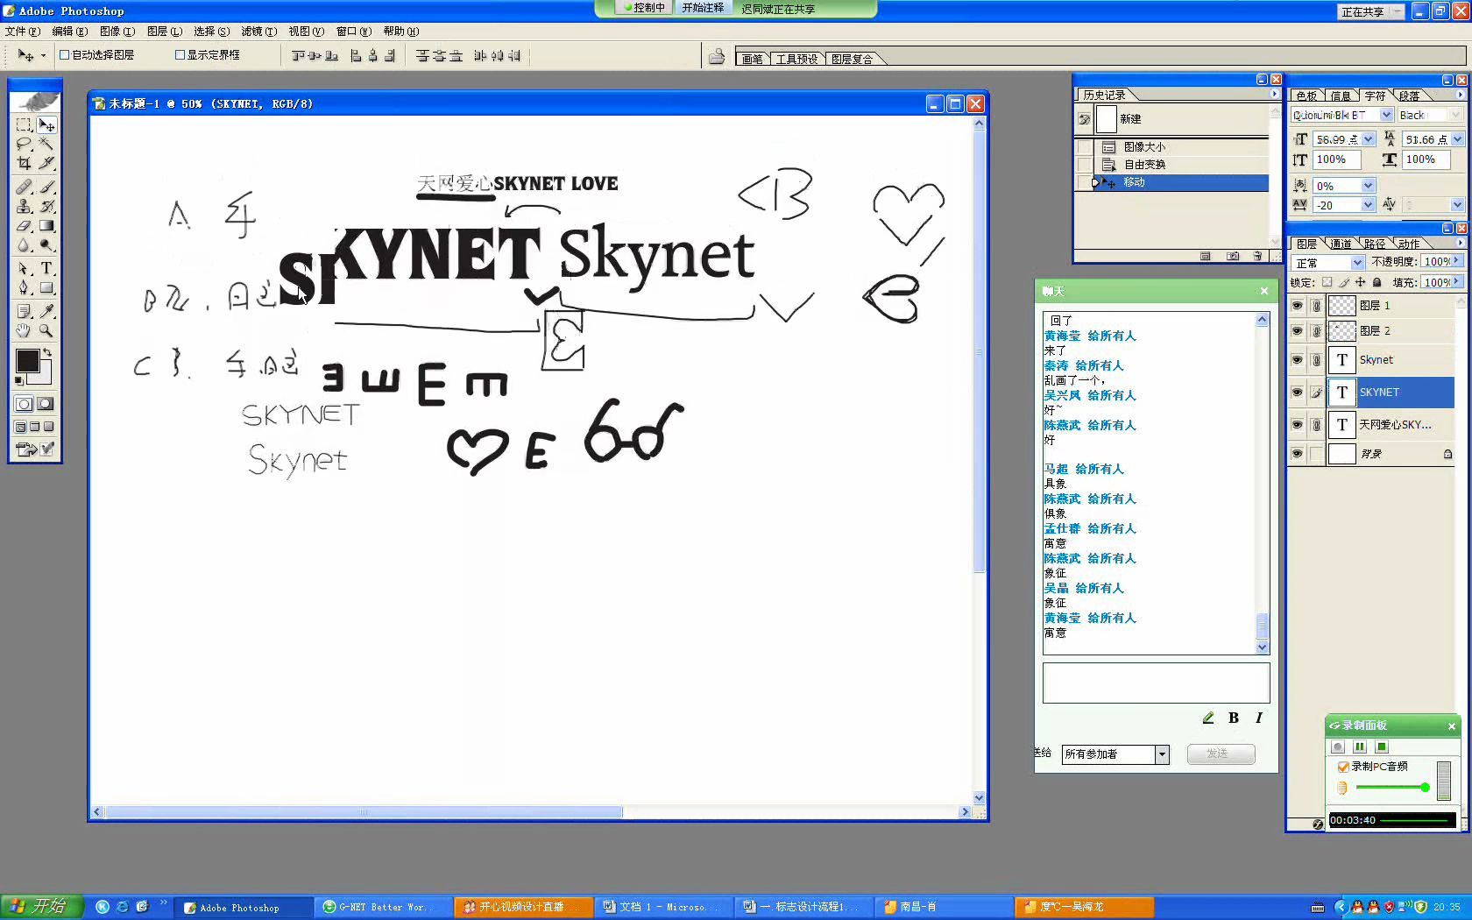The image size is (1472, 920).
Task: Open the leading dropdown 51.66
Action: [1457, 139]
